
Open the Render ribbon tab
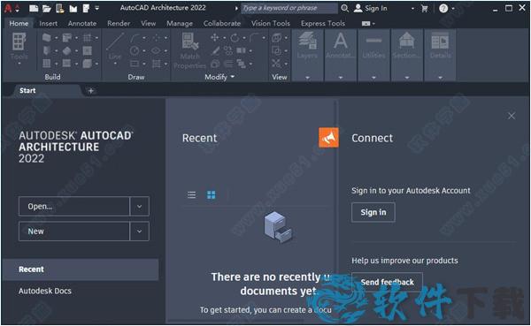tap(119, 23)
